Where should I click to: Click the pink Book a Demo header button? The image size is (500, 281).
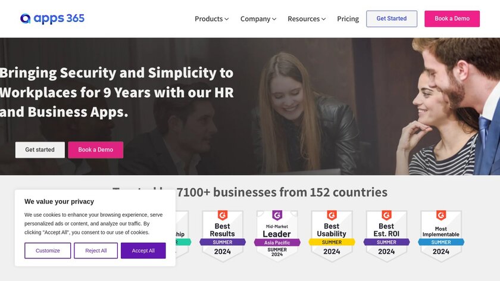click(452, 18)
